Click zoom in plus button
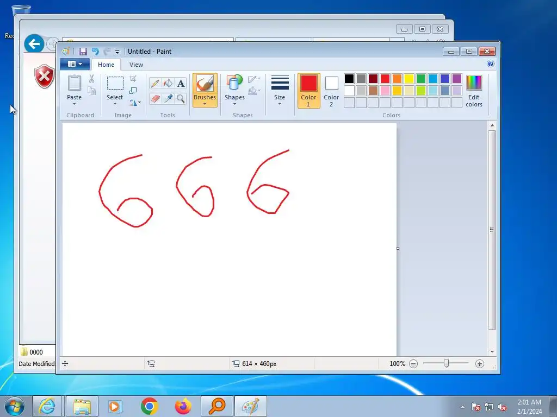 pos(480,364)
